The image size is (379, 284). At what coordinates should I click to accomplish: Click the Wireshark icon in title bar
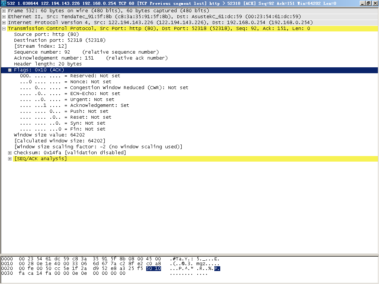tap(4, 3)
